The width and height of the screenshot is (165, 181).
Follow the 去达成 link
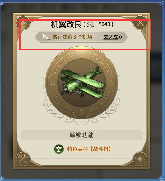point(110,37)
